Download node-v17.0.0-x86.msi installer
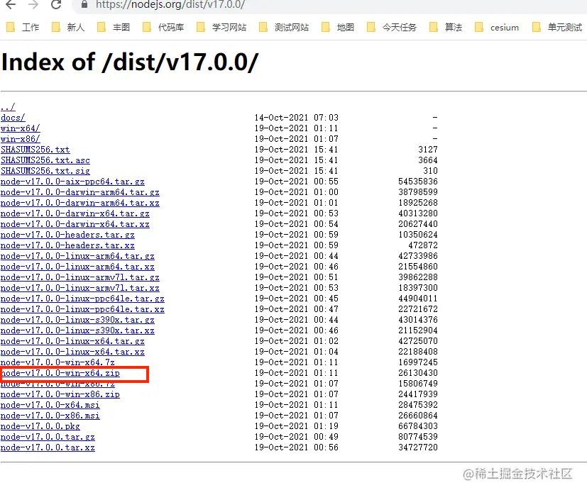The image size is (587, 495). tap(50, 416)
